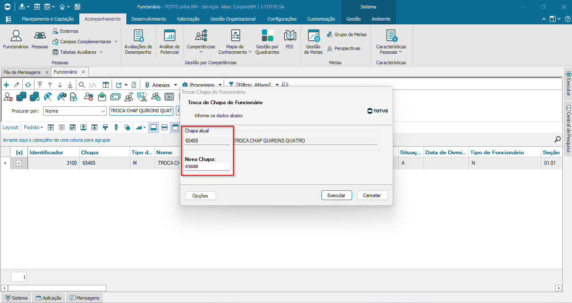This screenshot has height=303, width=572.
Task: Expand the Tabelas Auxiliares dropdown
Action: 101,52
